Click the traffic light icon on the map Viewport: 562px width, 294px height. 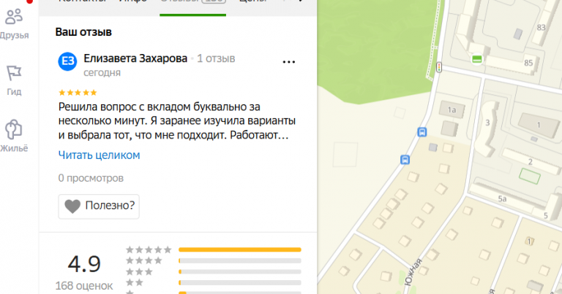[x=439, y=67]
